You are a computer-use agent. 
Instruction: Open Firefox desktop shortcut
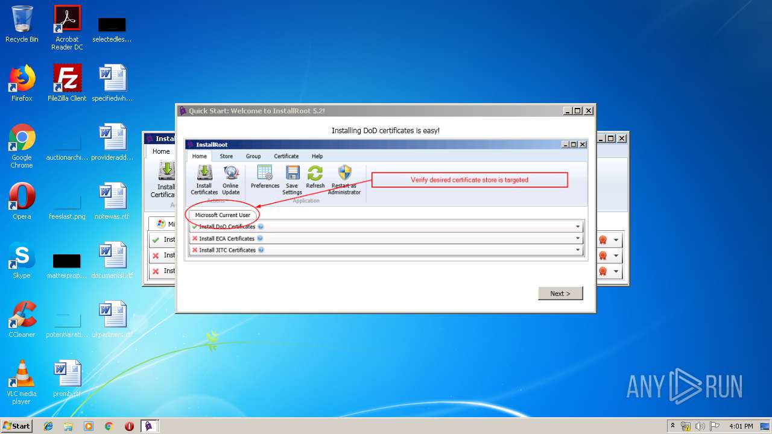point(22,83)
